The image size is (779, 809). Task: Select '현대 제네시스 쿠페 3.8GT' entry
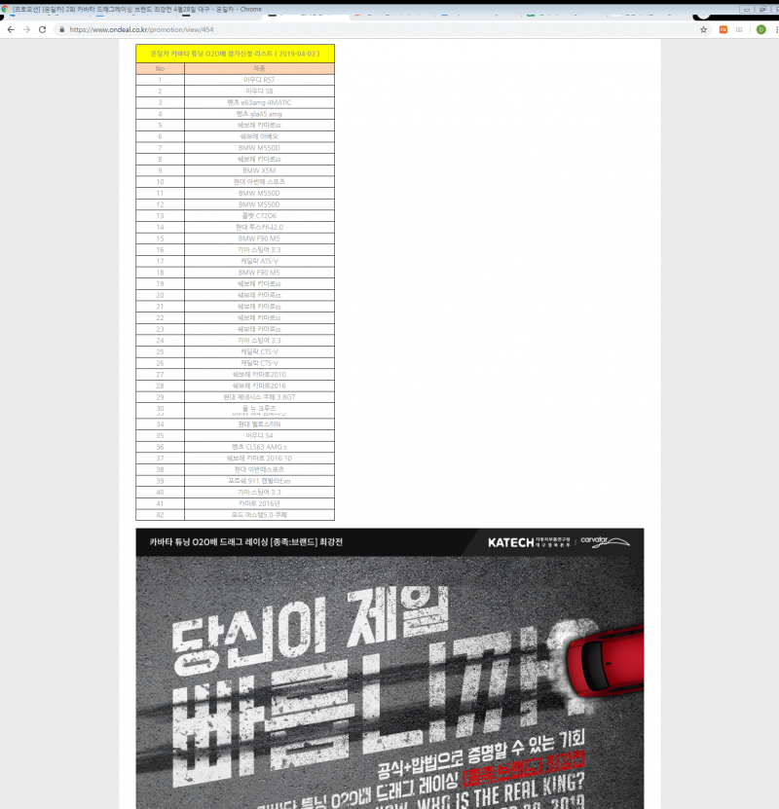(259, 398)
